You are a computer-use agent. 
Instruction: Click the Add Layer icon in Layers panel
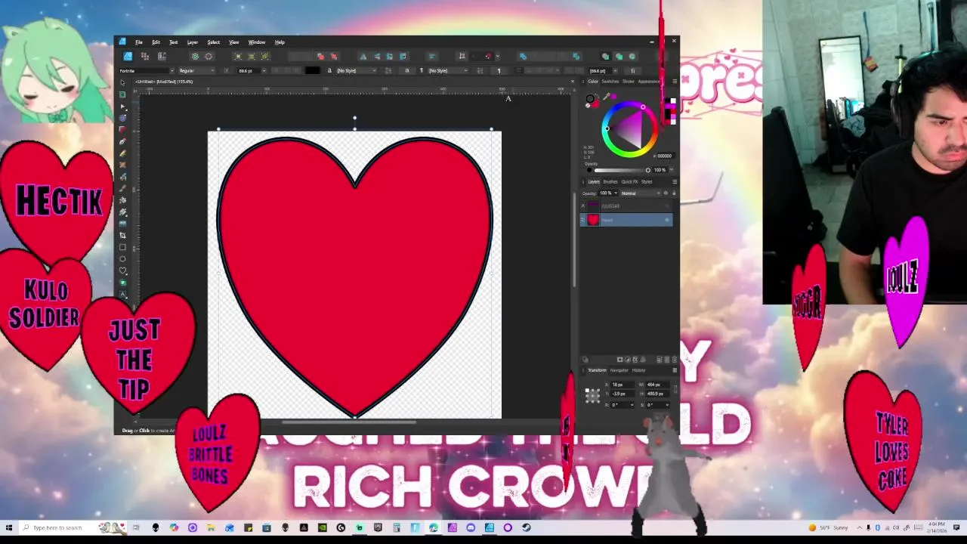click(x=660, y=360)
